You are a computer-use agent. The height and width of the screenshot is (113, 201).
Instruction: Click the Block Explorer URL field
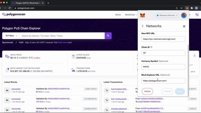(163, 81)
